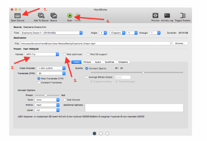Screen dimensions: 207x141
Task: Close the HandBrake window with red button
Action: (12, 10)
